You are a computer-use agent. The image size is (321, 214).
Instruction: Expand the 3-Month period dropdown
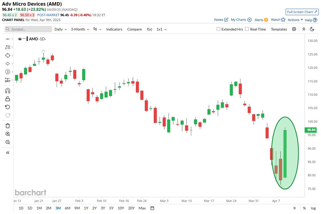pos(80,29)
